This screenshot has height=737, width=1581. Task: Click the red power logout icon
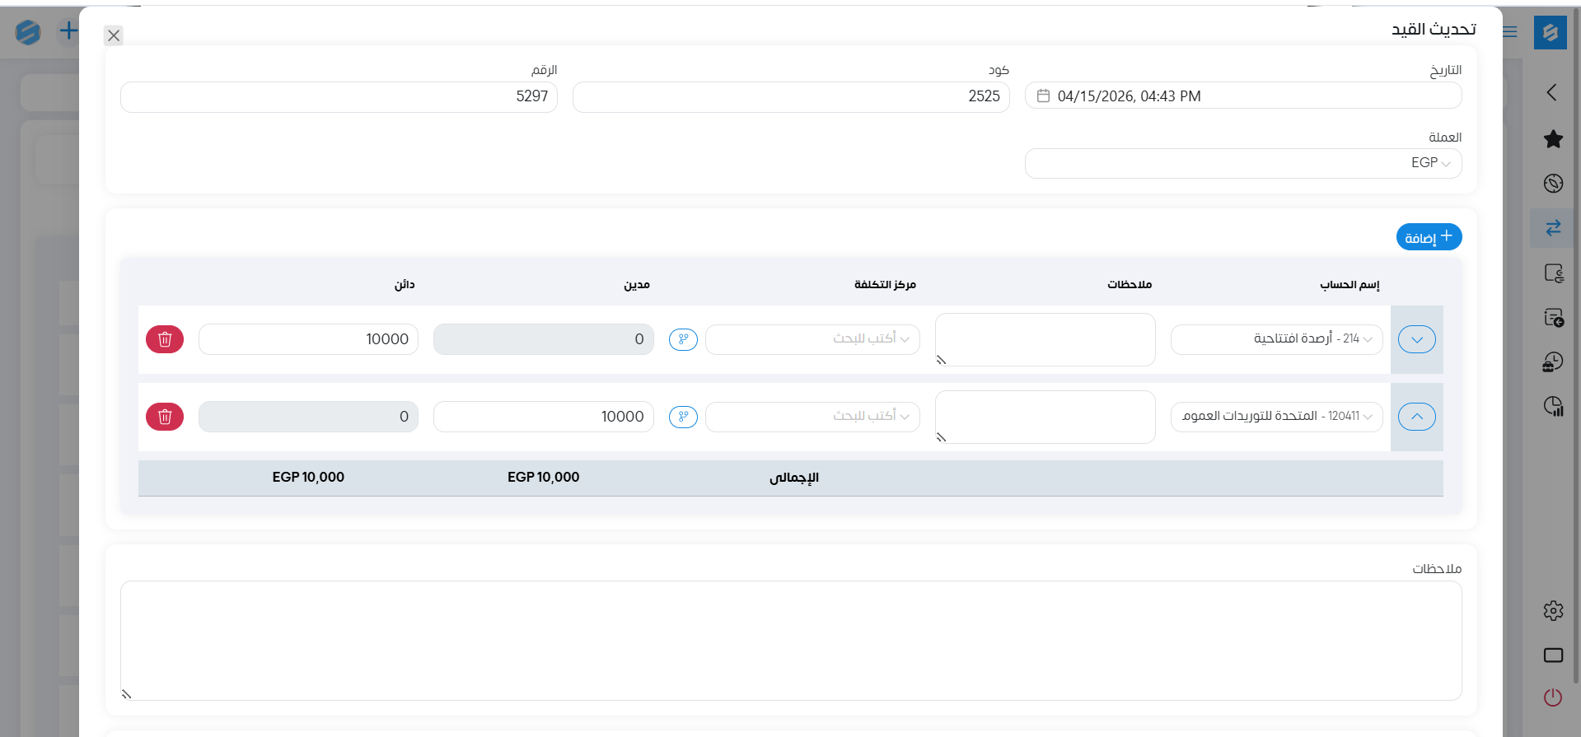(1553, 697)
